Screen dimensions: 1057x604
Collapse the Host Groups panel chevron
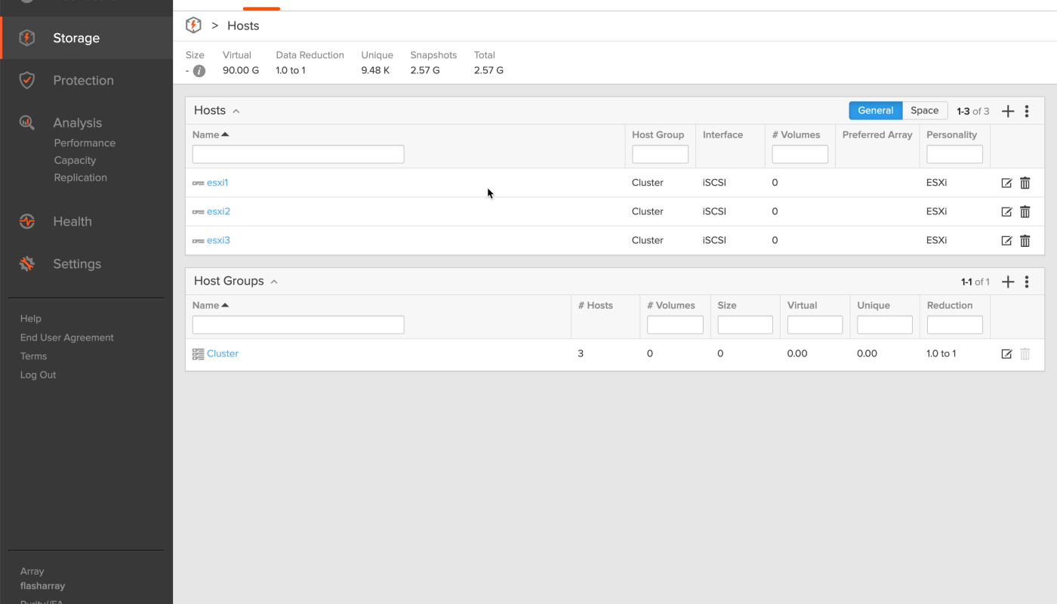click(x=274, y=282)
